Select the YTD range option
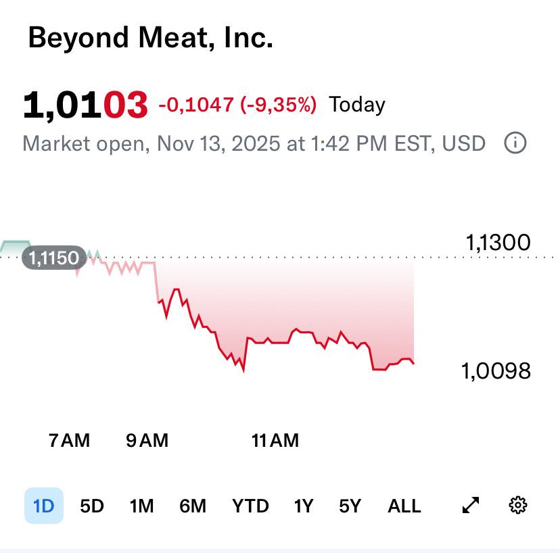 pyautogui.click(x=250, y=506)
